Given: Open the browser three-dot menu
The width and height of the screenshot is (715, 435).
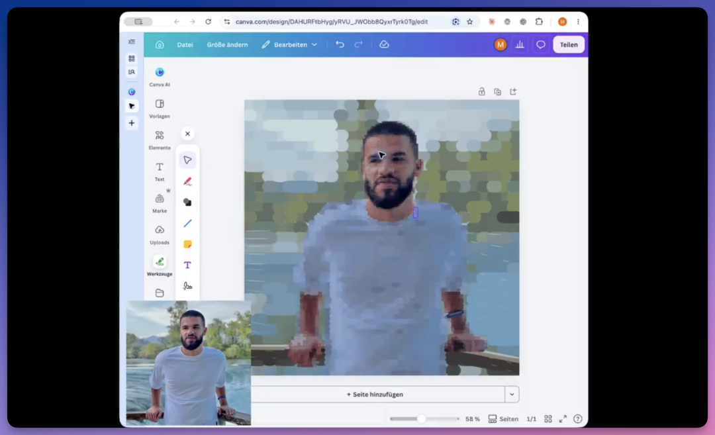Looking at the screenshot, I should tap(578, 21).
